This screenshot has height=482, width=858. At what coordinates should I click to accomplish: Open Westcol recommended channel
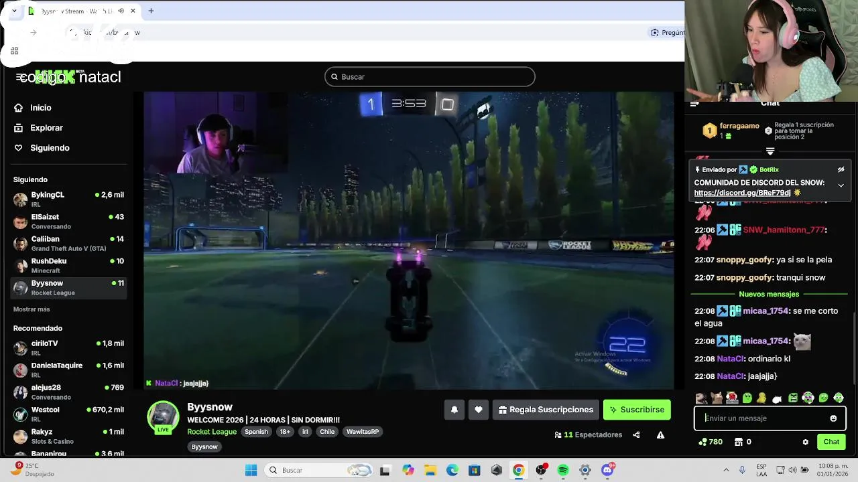[x=68, y=414]
